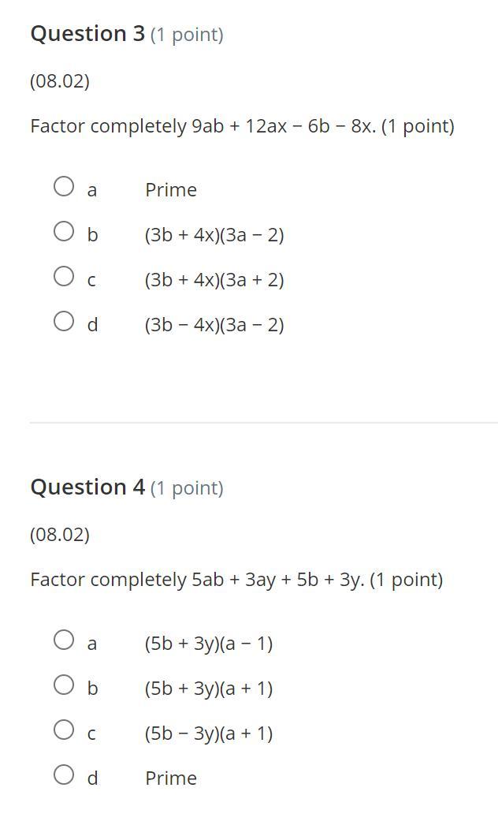
Task: Click the prompt Factor completely 9ab + 12ax
Action: pyautogui.click(x=242, y=126)
